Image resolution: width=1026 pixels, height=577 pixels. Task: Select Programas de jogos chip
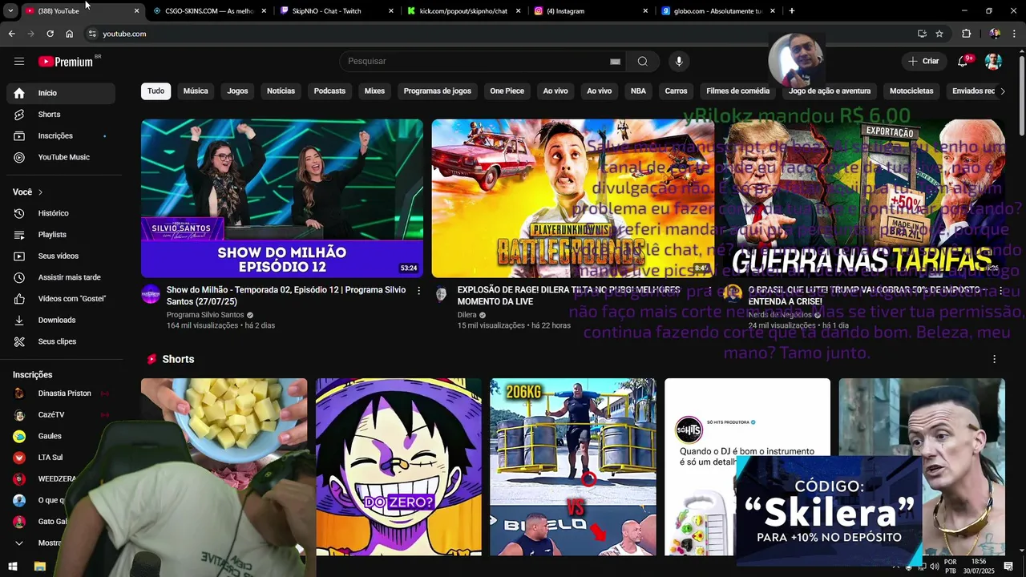(438, 91)
